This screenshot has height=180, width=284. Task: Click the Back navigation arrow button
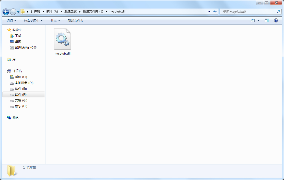[6, 12]
